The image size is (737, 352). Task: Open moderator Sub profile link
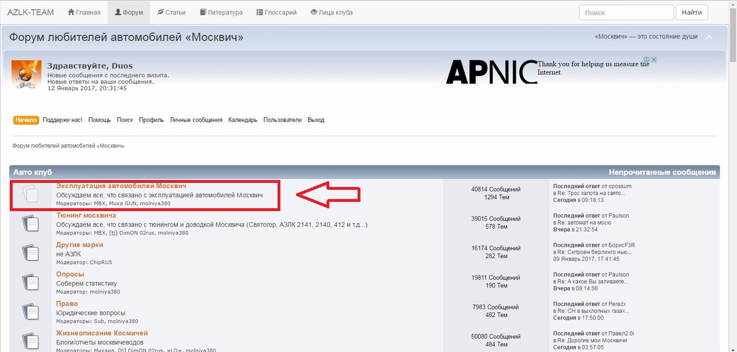click(x=99, y=321)
